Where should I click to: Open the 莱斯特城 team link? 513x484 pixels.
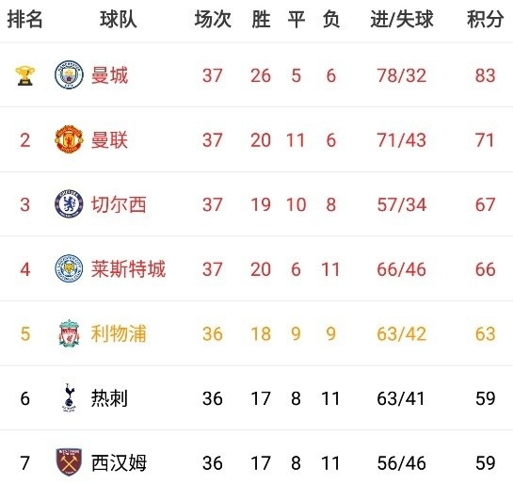tap(128, 269)
